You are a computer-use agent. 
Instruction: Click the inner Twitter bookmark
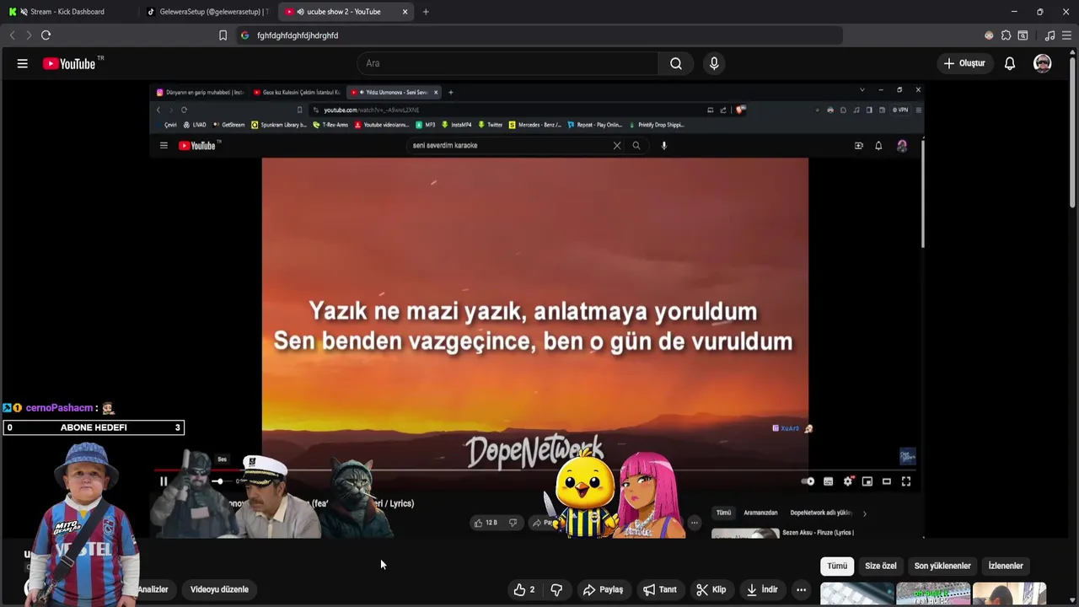coord(490,125)
